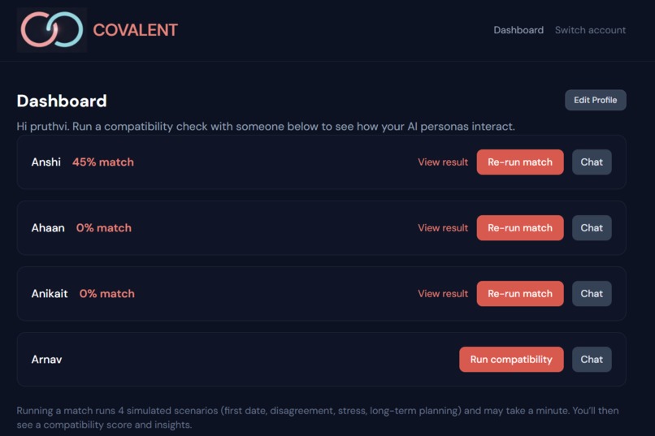The image size is (655, 436).
Task: Click the Dashboard page heading
Action: pyautogui.click(x=62, y=101)
